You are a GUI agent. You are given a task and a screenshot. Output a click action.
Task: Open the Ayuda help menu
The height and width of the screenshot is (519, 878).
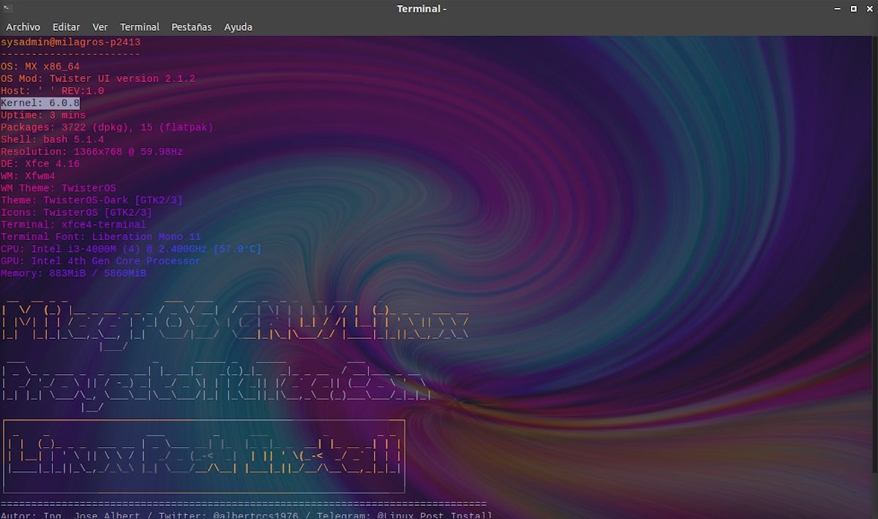pos(238,27)
